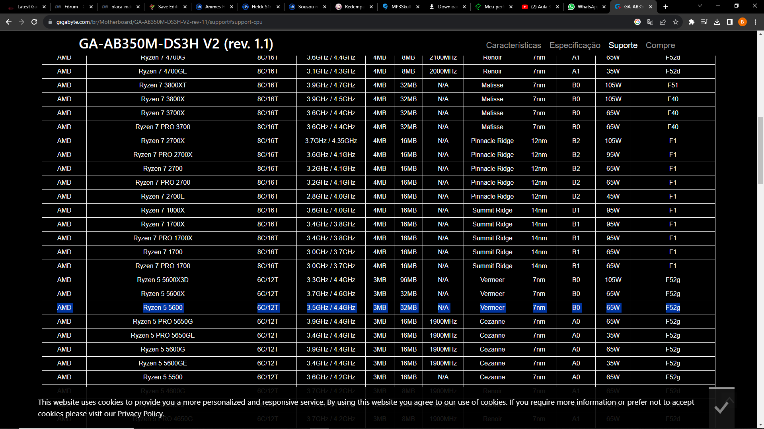
Task: Open browser Downloads icon
Action: click(x=717, y=22)
